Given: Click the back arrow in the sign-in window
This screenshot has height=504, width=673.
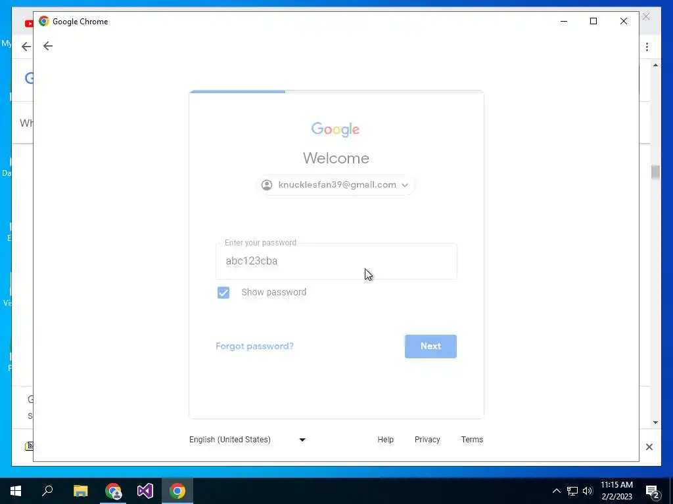Looking at the screenshot, I should (x=48, y=46).
